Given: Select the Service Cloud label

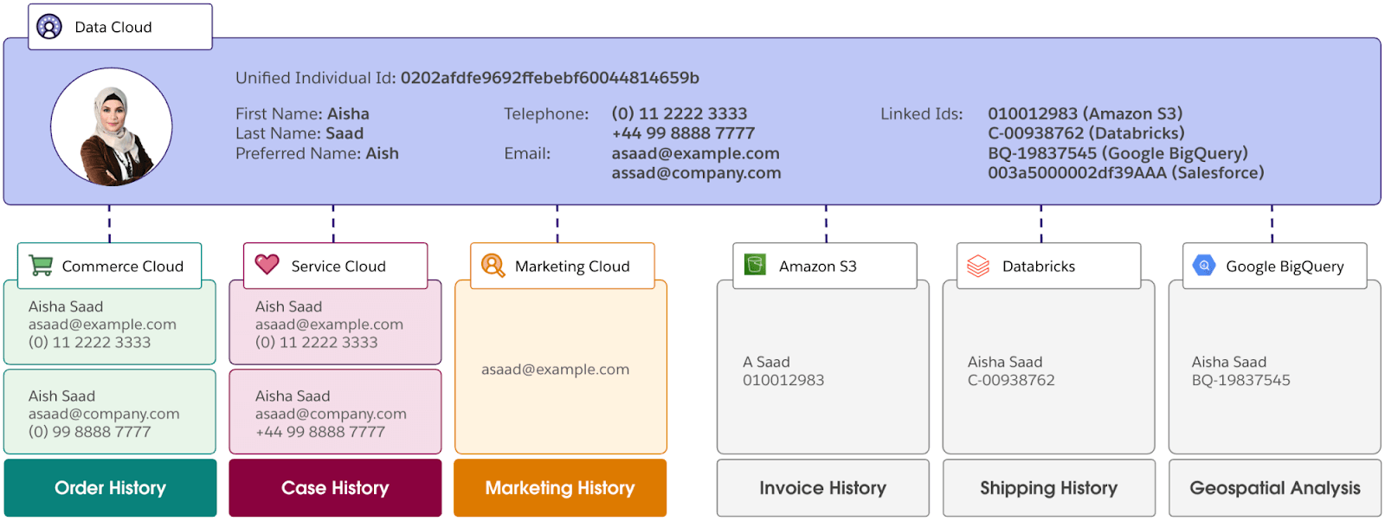Looking at the screenshot, I should pos(338,267).
